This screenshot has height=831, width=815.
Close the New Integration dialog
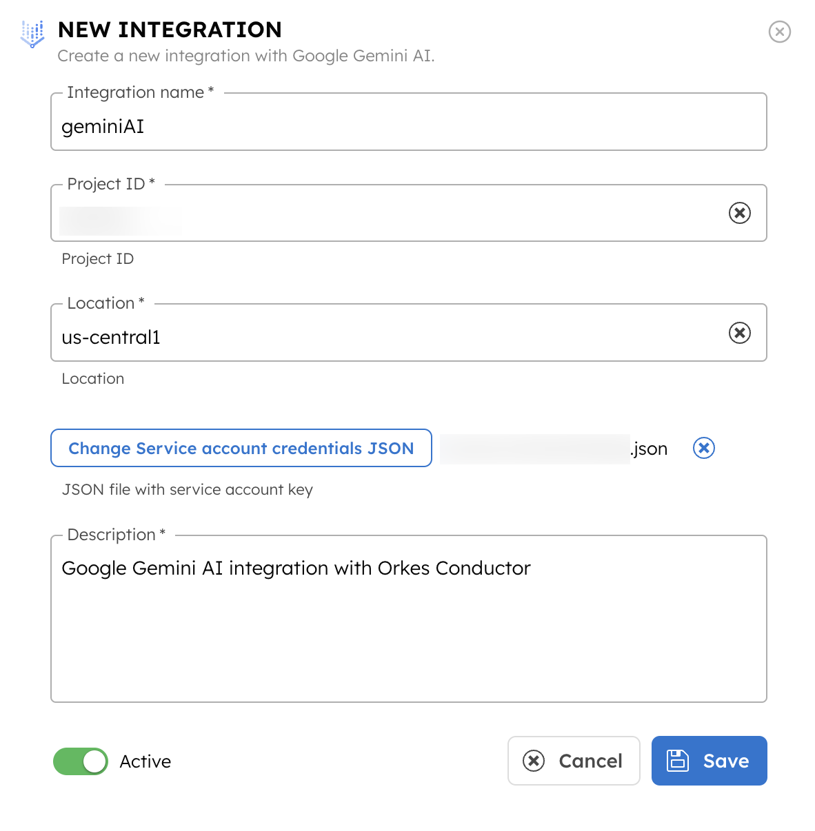tap(779, 32)
